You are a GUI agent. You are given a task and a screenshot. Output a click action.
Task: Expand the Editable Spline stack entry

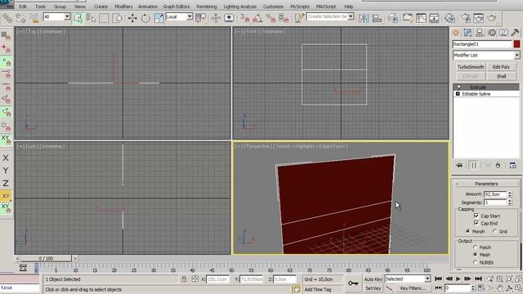(x=458, y=94)
